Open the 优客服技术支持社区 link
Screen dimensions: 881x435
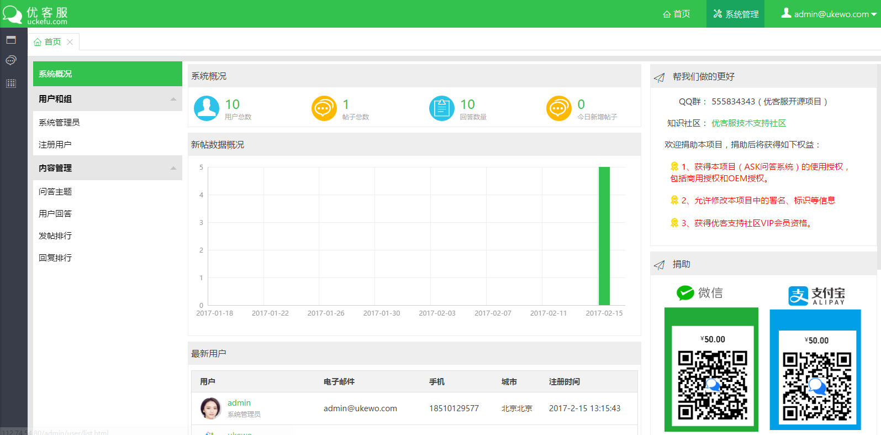(x=748, y=123)
